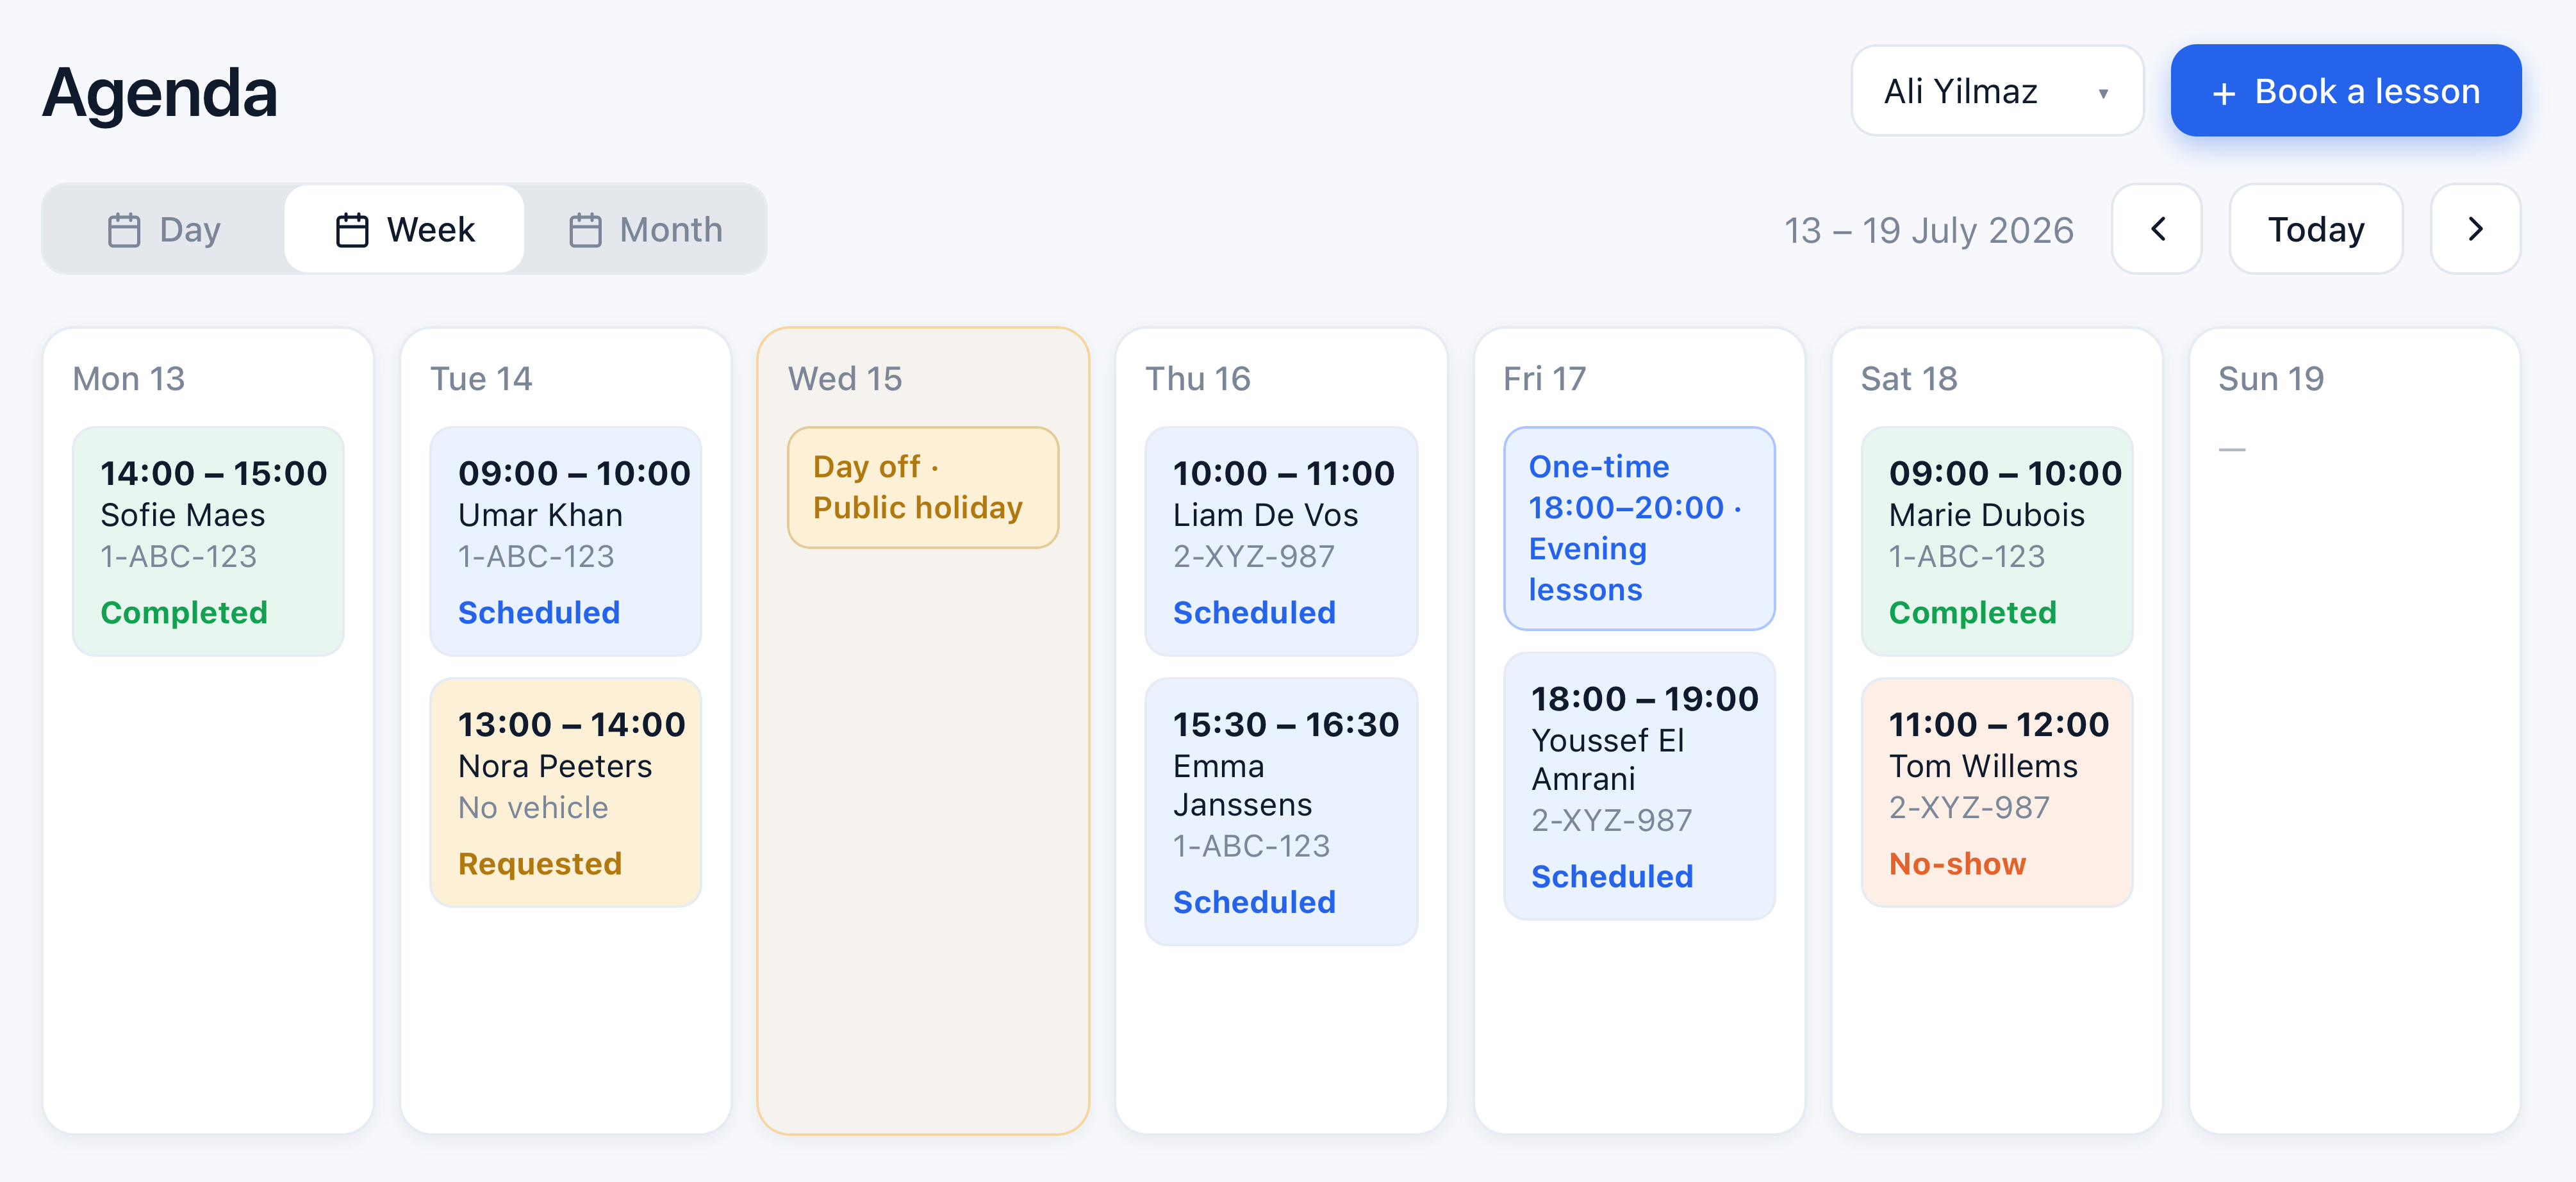Switch to the Month view tab

[645, 229]
